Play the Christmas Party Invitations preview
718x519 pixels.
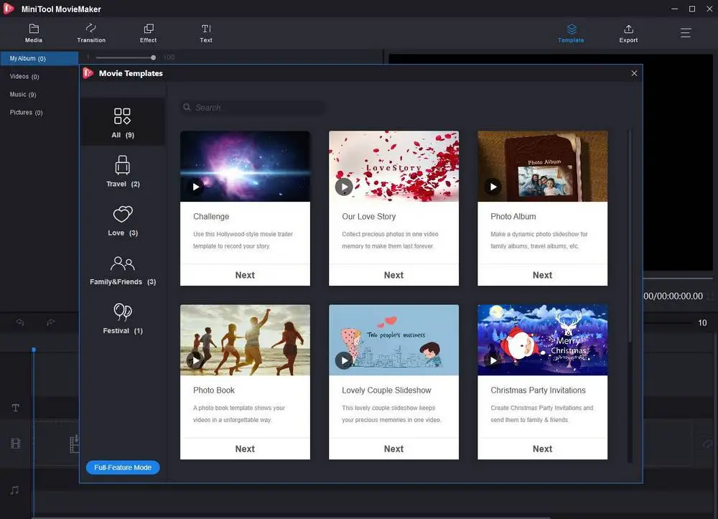[493, 360]
